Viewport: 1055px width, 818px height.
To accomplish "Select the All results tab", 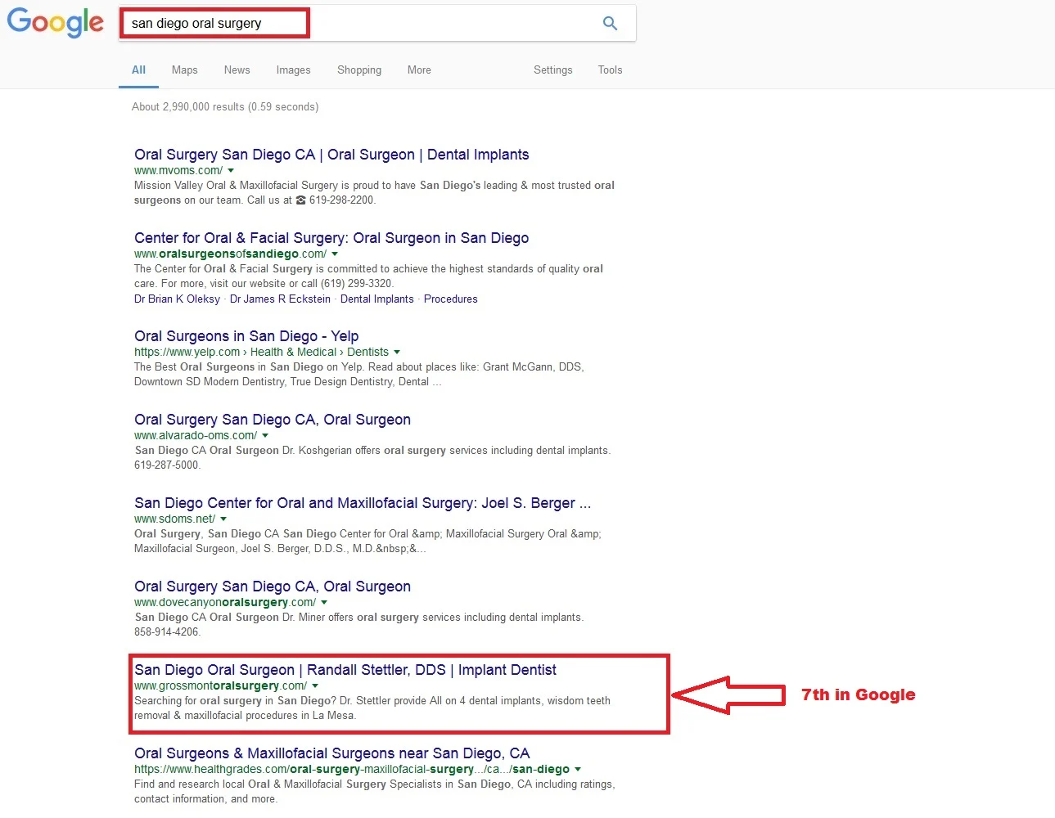I will 139,70.
